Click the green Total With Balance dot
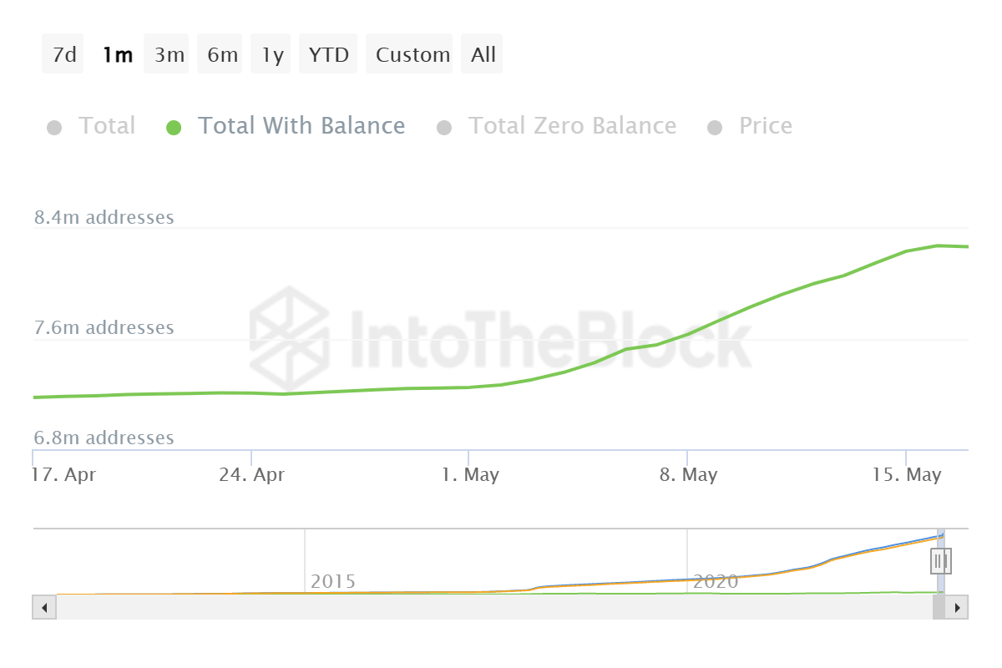 point(173,126)
